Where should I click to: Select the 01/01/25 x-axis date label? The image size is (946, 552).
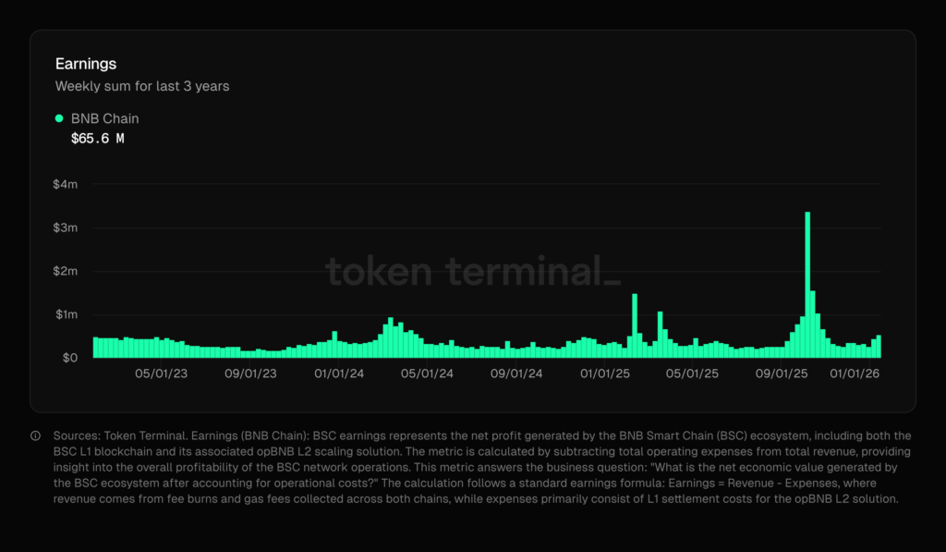pos(605,374)
